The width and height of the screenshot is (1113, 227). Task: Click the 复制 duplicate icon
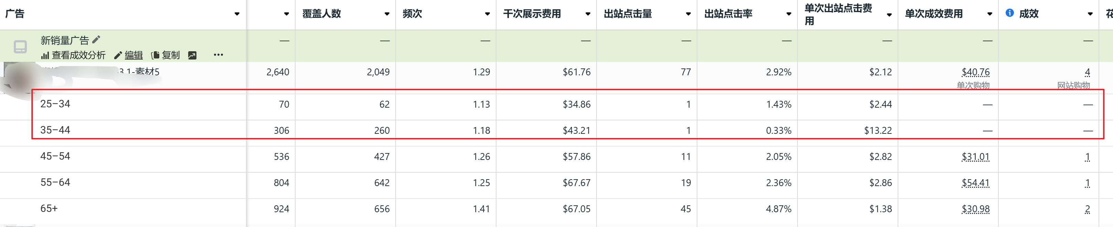click(155, 55)
